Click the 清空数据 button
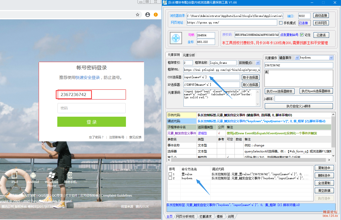Viewport: 341px width, 220px height. [x=324, y=191]
